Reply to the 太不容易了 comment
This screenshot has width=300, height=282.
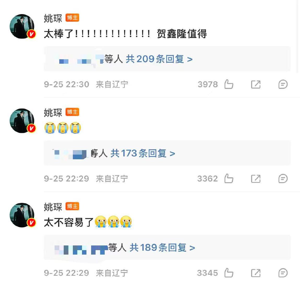(x=283, y=273)
